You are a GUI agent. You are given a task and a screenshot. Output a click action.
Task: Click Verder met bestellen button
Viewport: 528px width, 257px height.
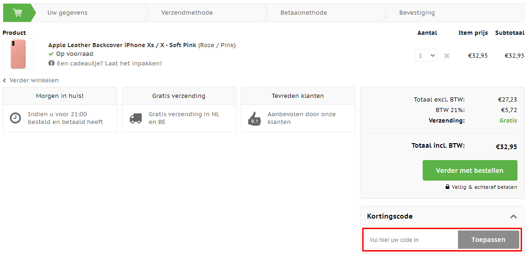point(470,170)
